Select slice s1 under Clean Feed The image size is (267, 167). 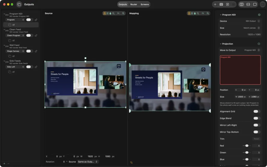pyautogui.click(x=21, y=40)
